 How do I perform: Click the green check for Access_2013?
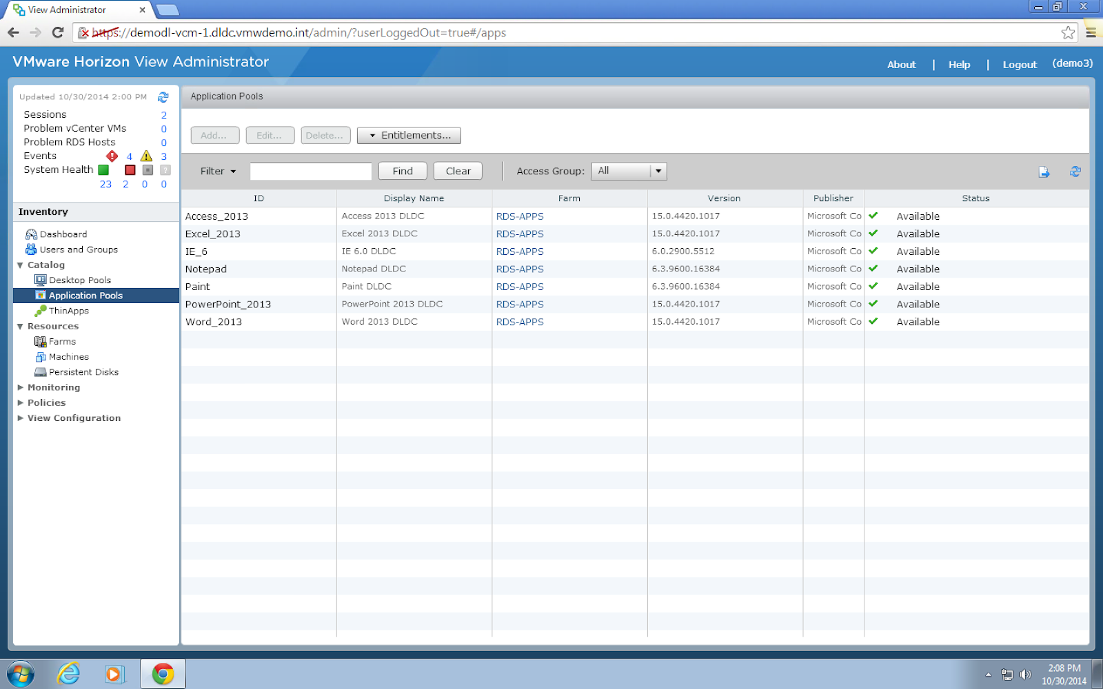[873, 216]
